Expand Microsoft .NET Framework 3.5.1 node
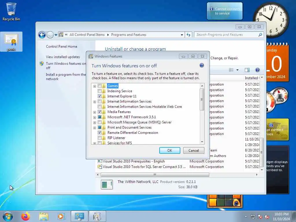The image size is (296, 222). (95, 117)
